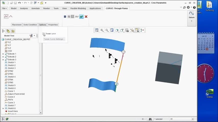Click the Save icon in quick access toolbar
This screenshot has height=122, width=218.
tap(15, 3)
